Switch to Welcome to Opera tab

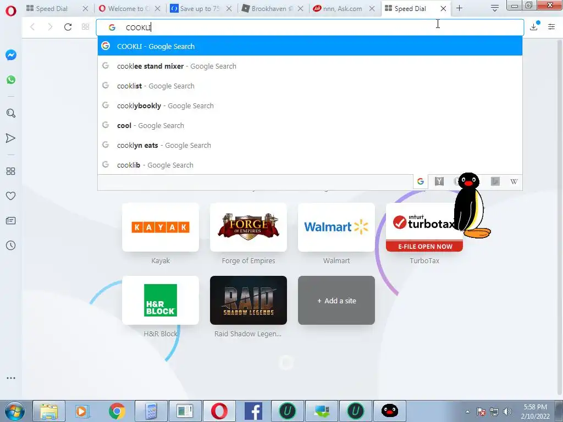[124, 9]
